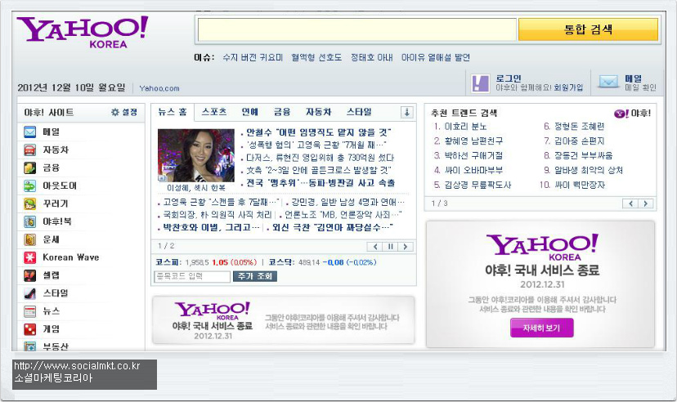Open the 코스피 index link

[167, 262]
